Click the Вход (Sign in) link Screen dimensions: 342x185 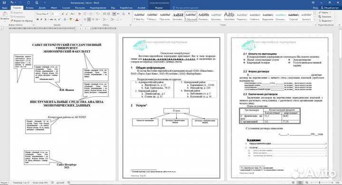coord(315,8)
